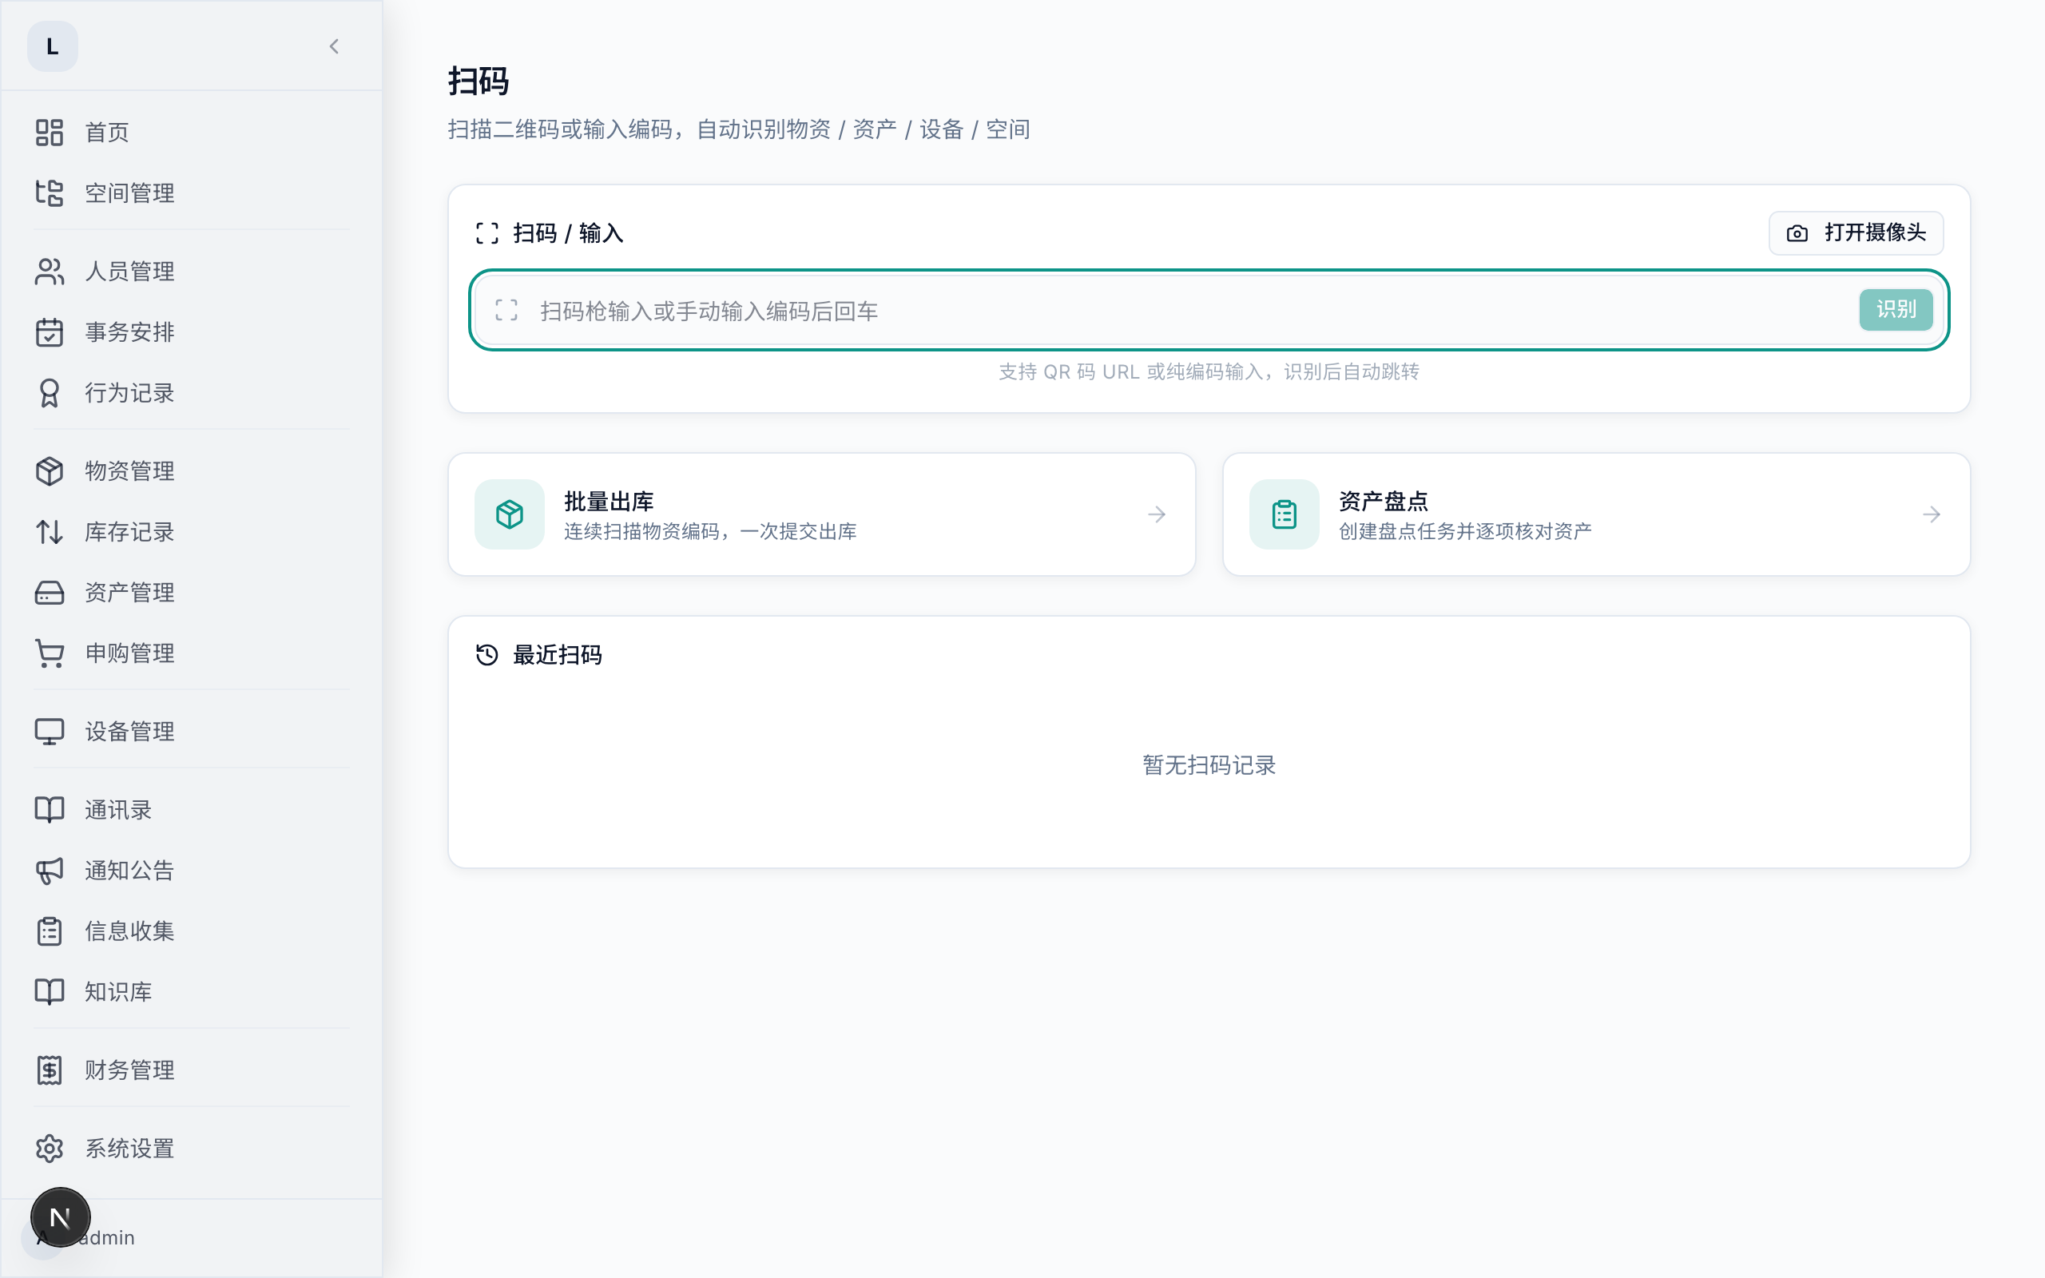Open 批量出库 via its right arrow
Image resolution: width=2045 pixels, height=1278 pixels.
pyautogui.click(x=1157, y=514)
